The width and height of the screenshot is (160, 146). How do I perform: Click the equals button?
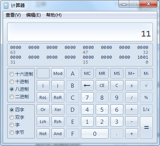146,128
